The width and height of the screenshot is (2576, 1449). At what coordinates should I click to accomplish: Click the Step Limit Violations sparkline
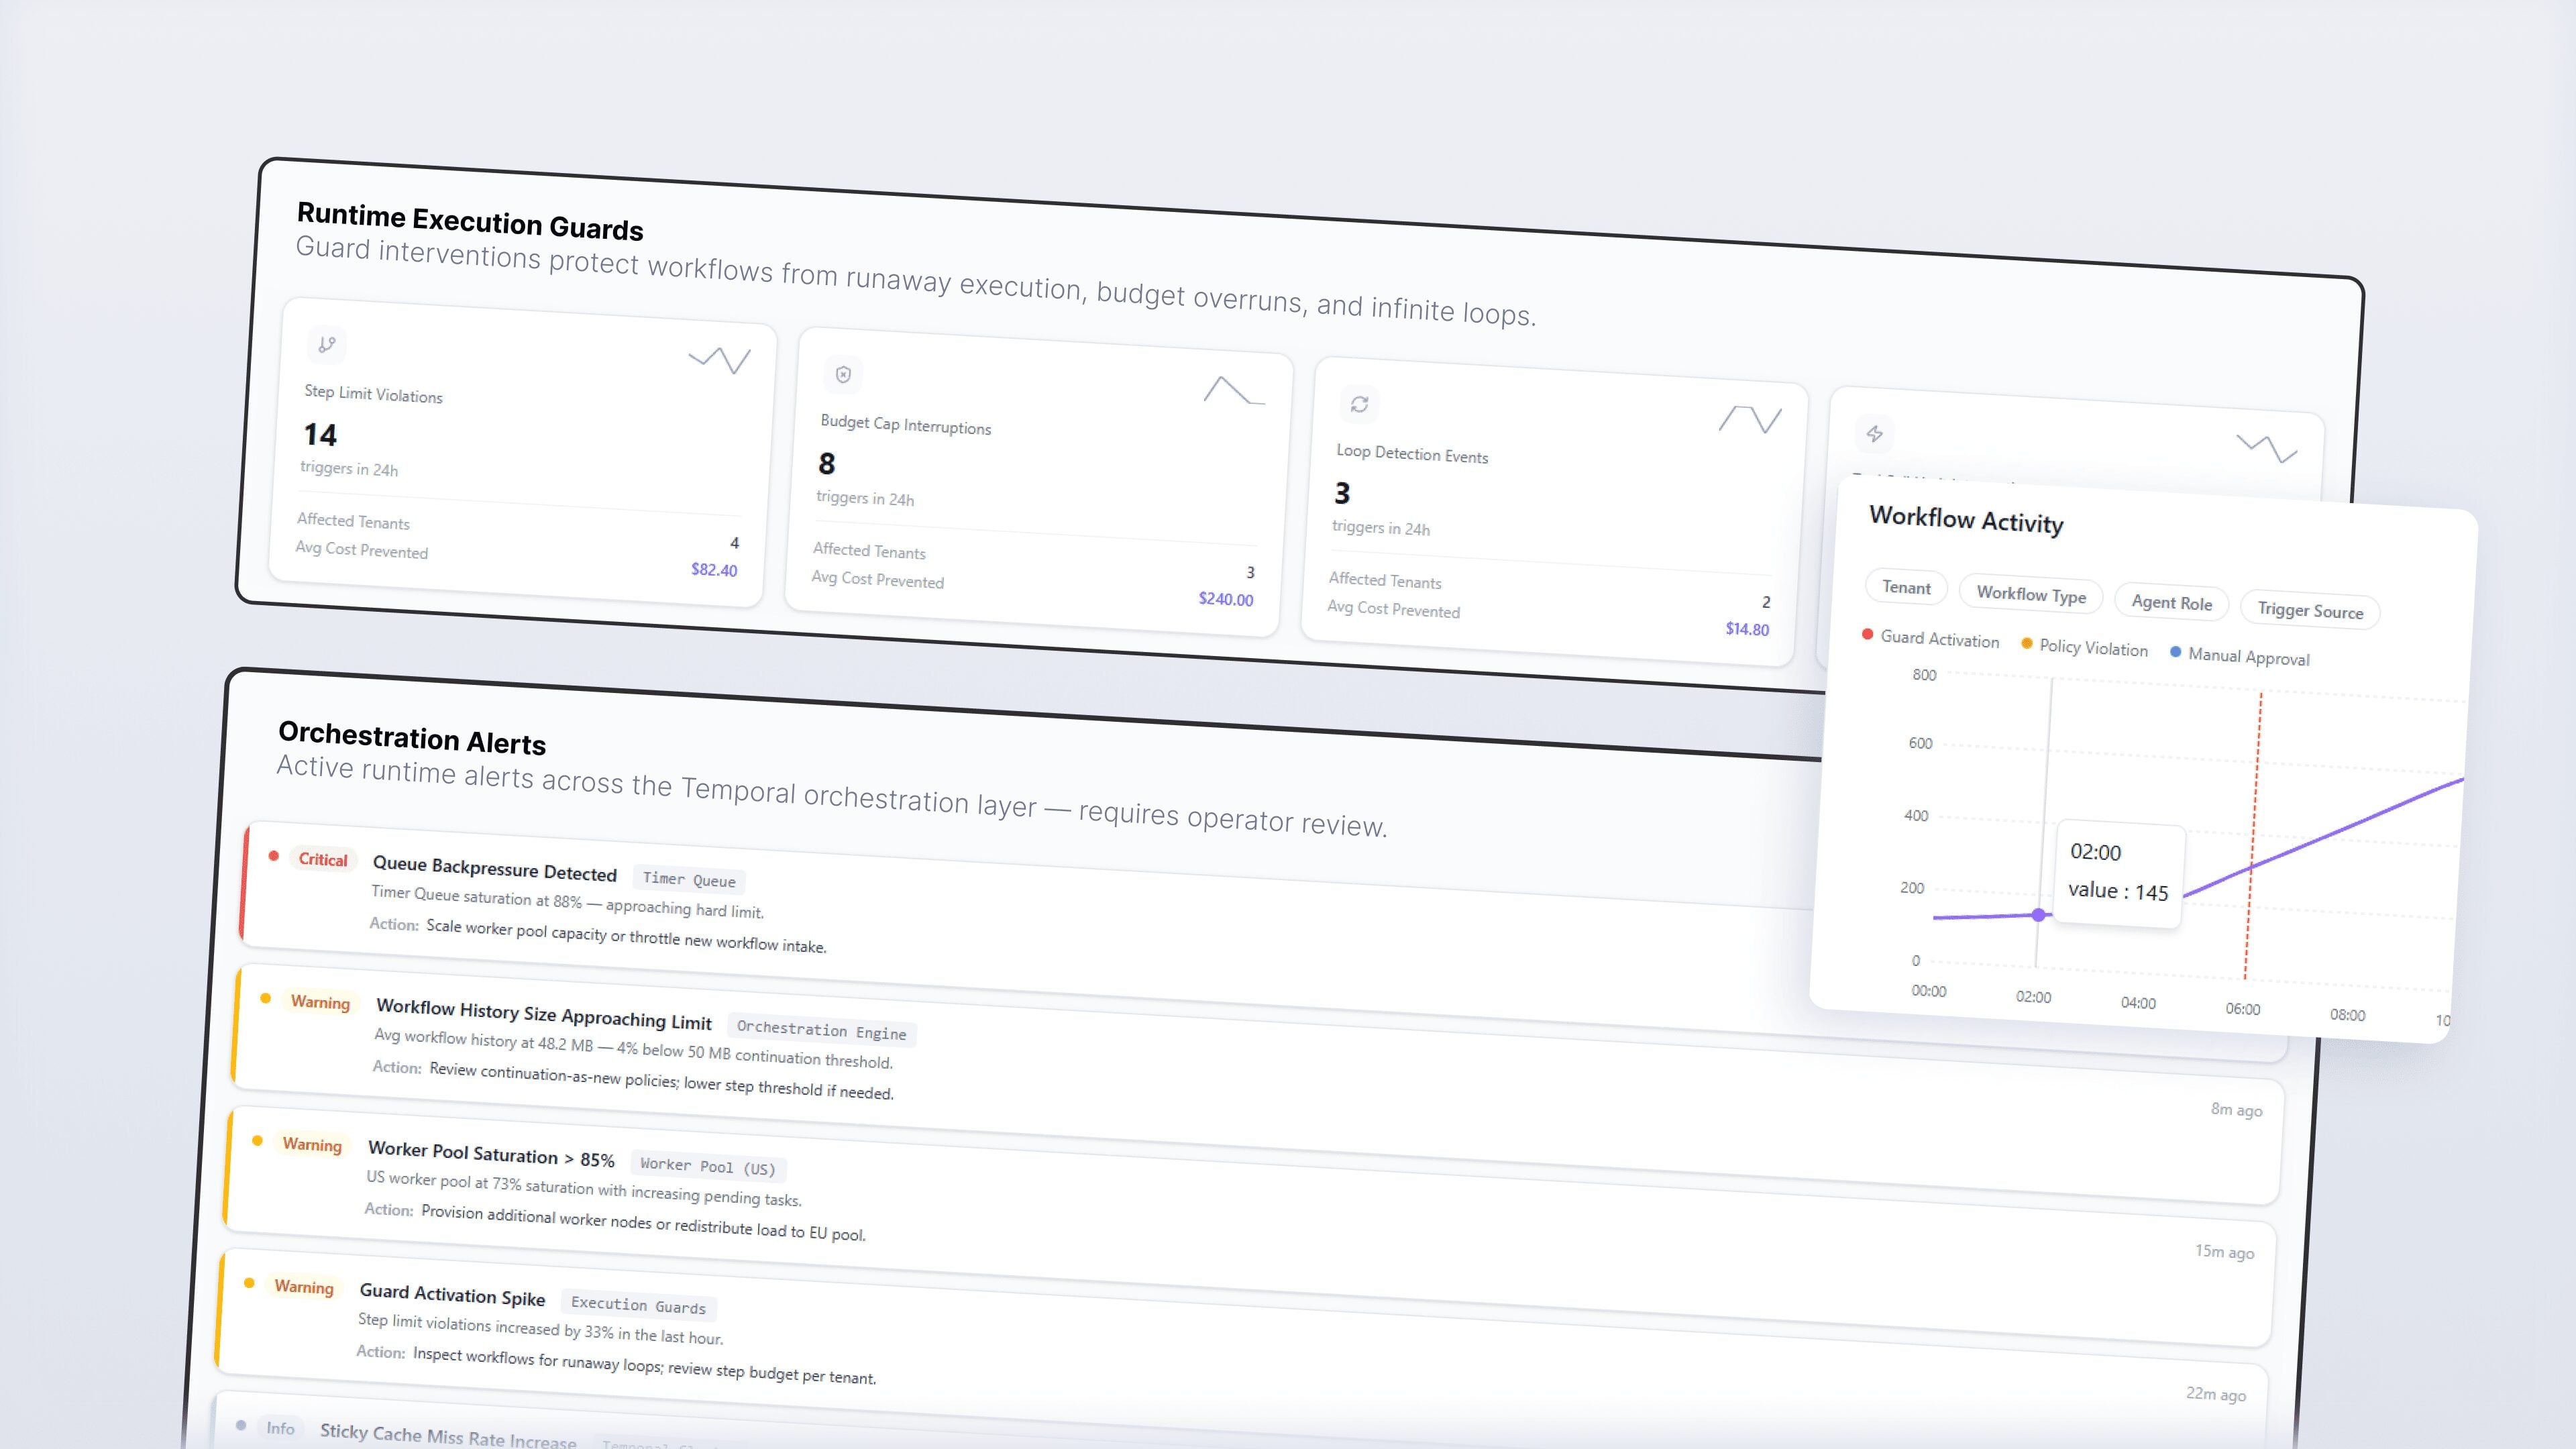720,360
